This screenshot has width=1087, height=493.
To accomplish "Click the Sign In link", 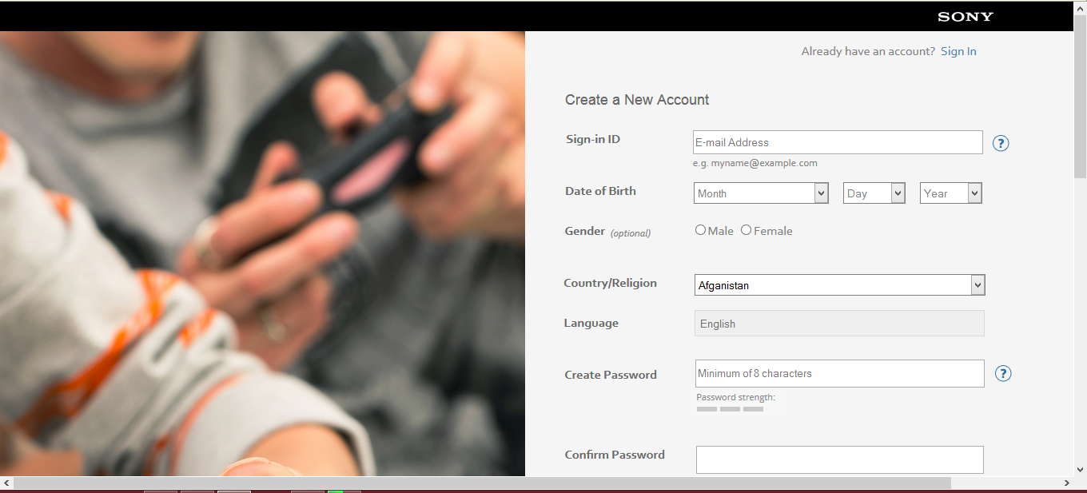I will tap(958, 51).
